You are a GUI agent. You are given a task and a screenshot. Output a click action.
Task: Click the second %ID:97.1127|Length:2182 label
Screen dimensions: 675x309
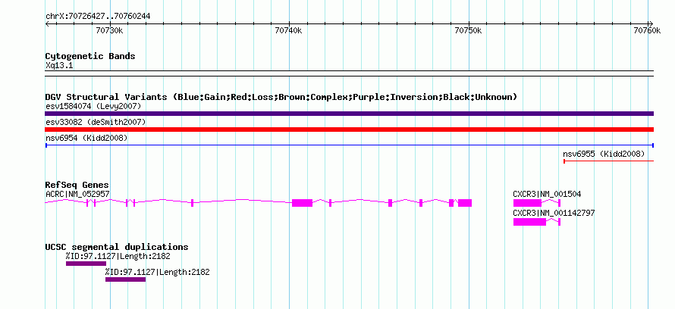click(x=158, y=272)
